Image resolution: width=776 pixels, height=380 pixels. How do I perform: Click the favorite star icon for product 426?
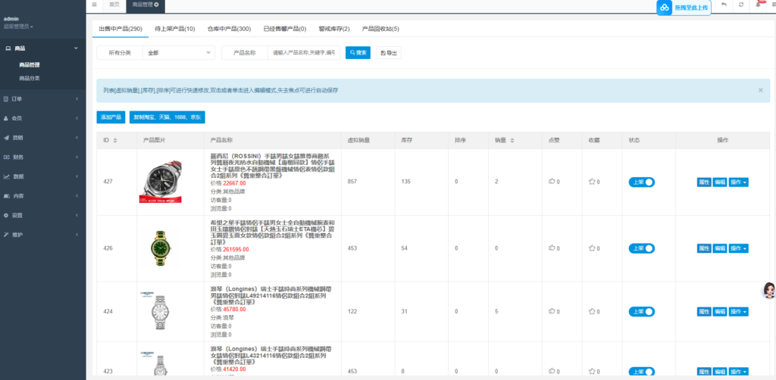point(591,248)
